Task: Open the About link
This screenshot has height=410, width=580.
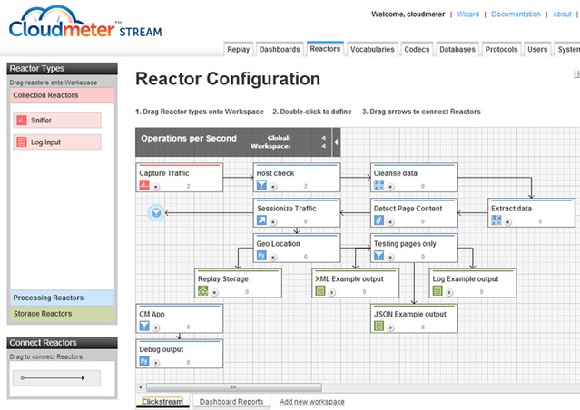Action: pyautogui.click(x=562, y=14)
